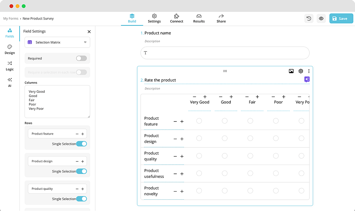Add column after Good in matrix
The image size is (355, 211).
[x=231, y=97]
